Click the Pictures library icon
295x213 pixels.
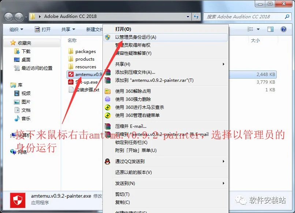point(17,102)
